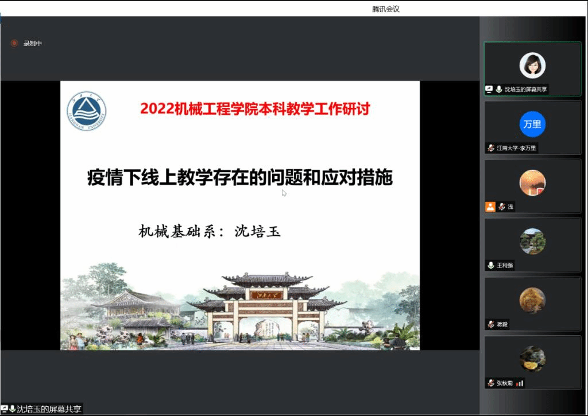Click the 录制中 recording status label

(33, 44)
